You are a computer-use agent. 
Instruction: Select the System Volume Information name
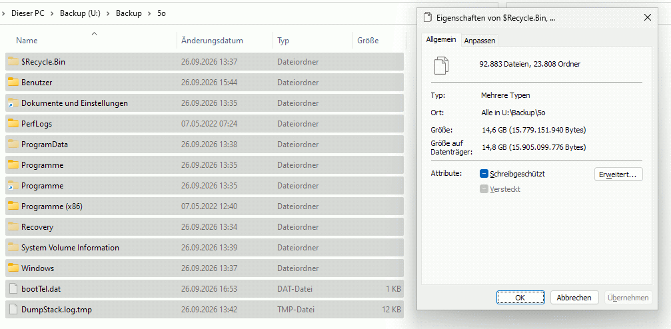pos(70,247)
